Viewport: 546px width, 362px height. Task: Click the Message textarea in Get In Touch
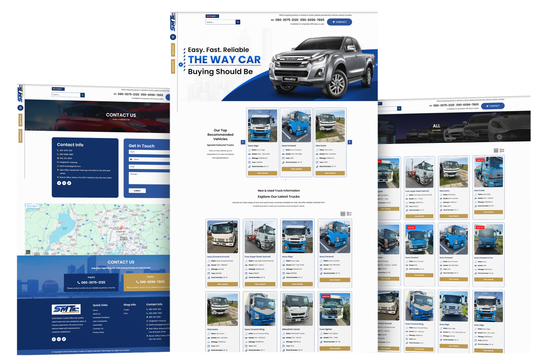click(149, 178)
